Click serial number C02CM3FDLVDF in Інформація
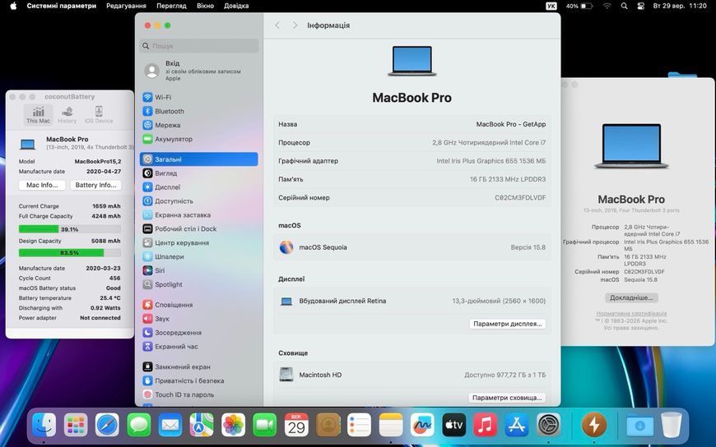This screenshot has height=447, width=716. point(520,197)
